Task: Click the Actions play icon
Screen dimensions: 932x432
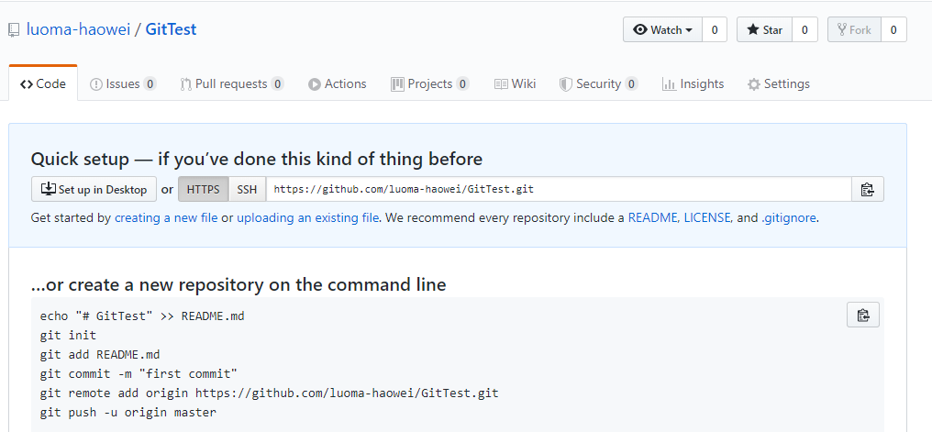Action: (x=315, y=84)
